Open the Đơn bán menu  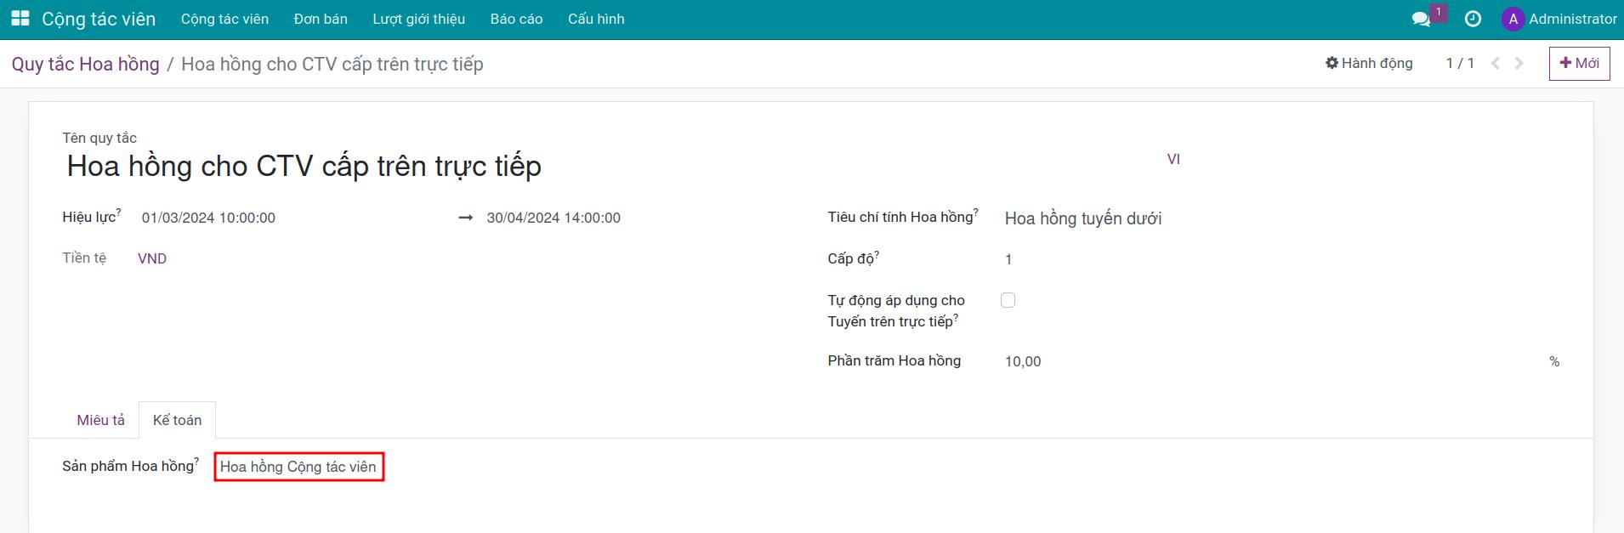[321, 19]
